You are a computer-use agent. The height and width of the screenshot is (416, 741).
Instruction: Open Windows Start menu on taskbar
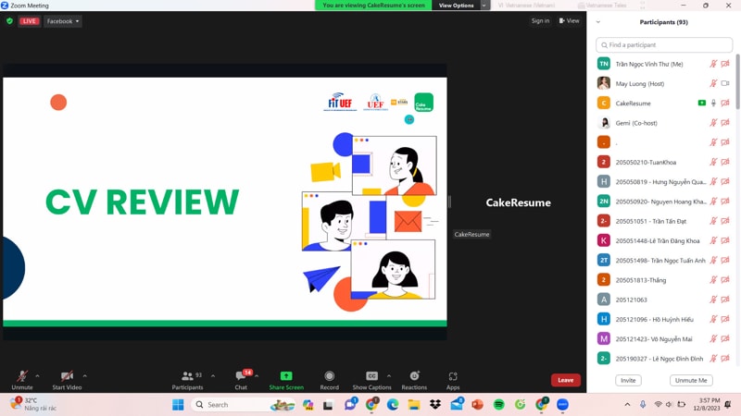click(178, 405)
